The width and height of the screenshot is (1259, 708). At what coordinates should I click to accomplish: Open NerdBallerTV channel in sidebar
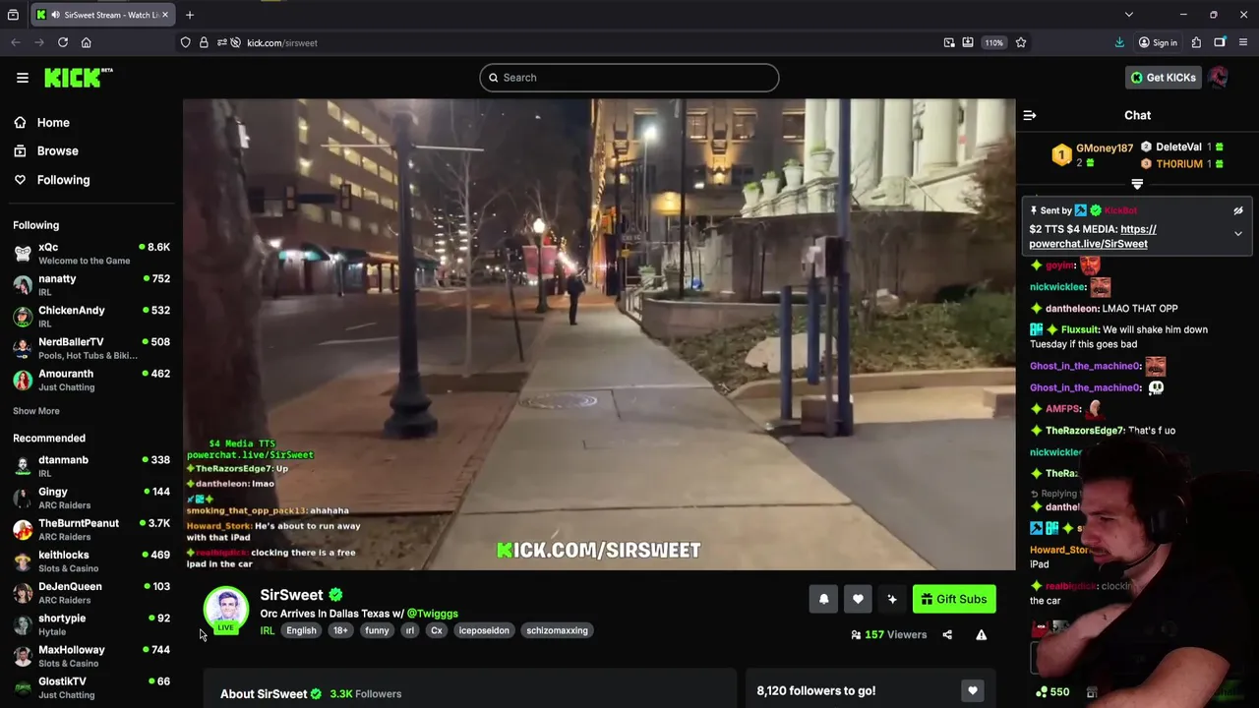(91, 348)
